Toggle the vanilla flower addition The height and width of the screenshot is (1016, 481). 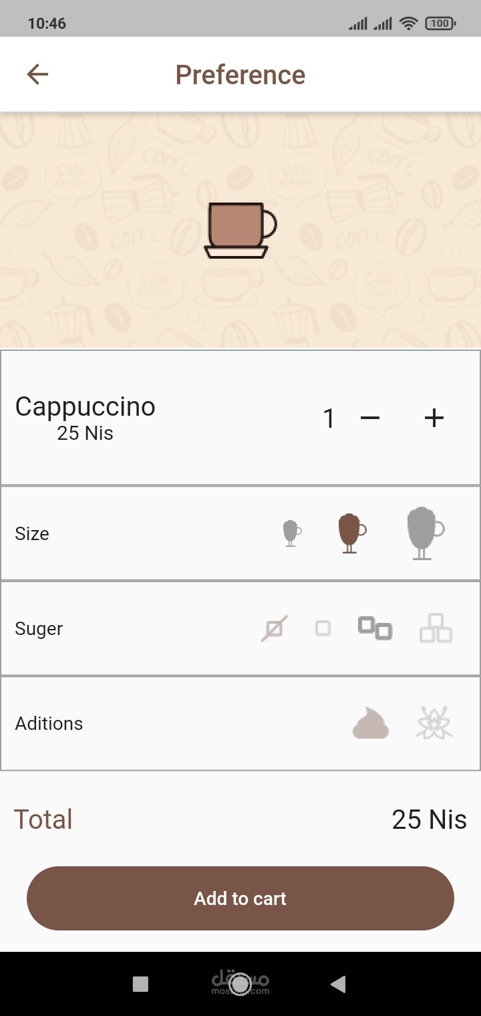(434, 723)
